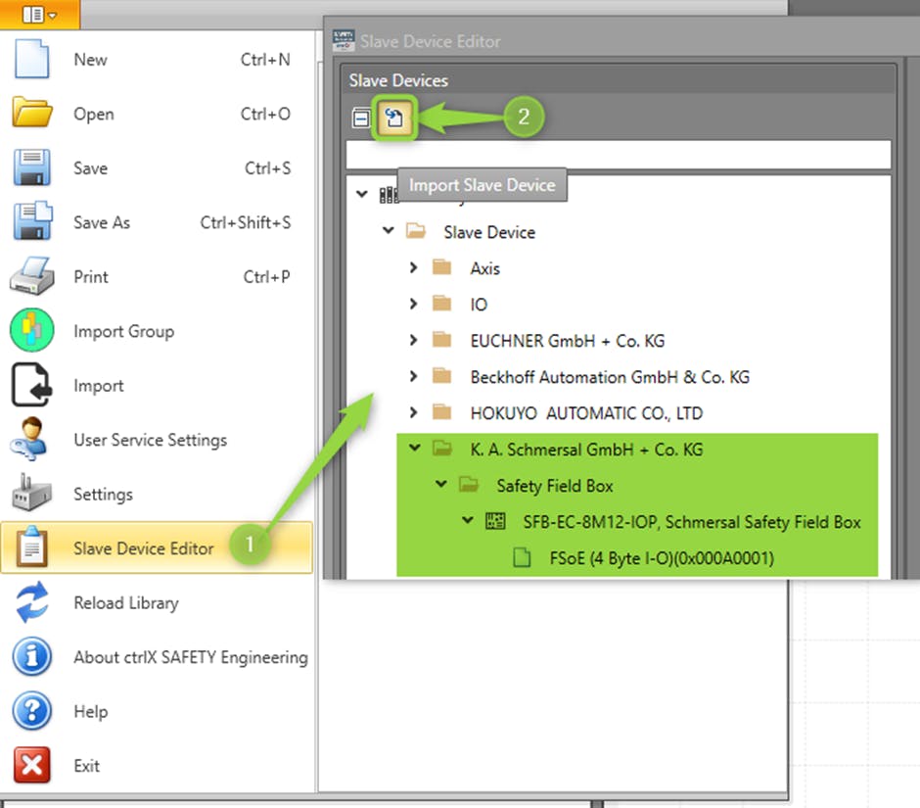Viewport: 920px width, 808px height.
Task: Click the New document icon
Action: 31,60
